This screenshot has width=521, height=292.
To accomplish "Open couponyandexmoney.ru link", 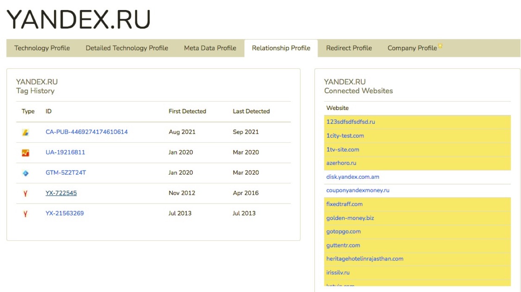I will pos(358,190).
